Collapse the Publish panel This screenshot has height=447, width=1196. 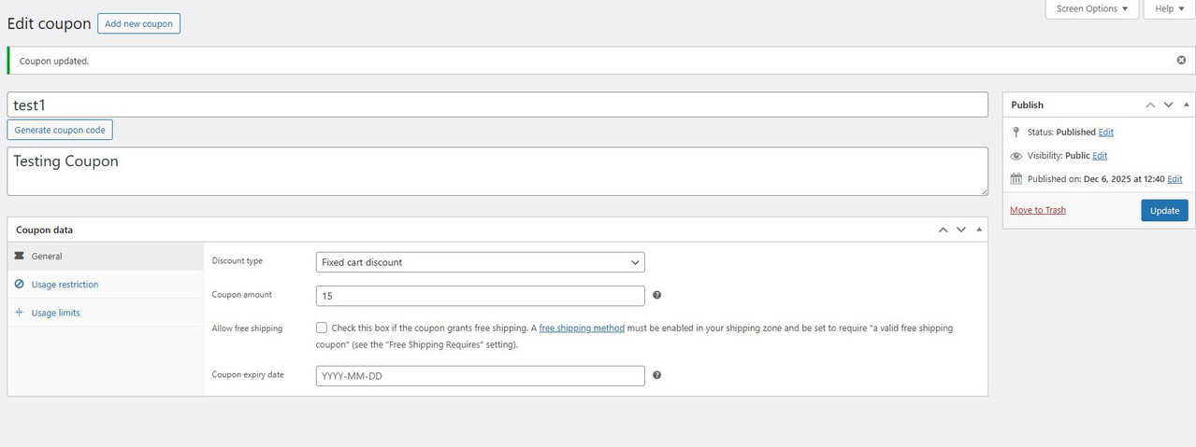pyautogui.click(x=1187, y=105)
